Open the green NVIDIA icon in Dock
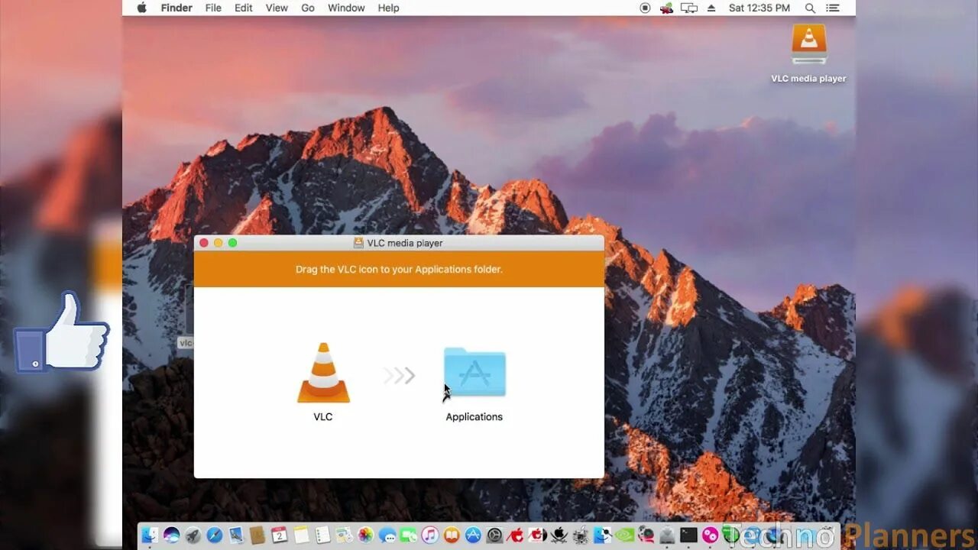Image resolution: width=978 pixels, height=550 pixels. [x=624, y=535]
